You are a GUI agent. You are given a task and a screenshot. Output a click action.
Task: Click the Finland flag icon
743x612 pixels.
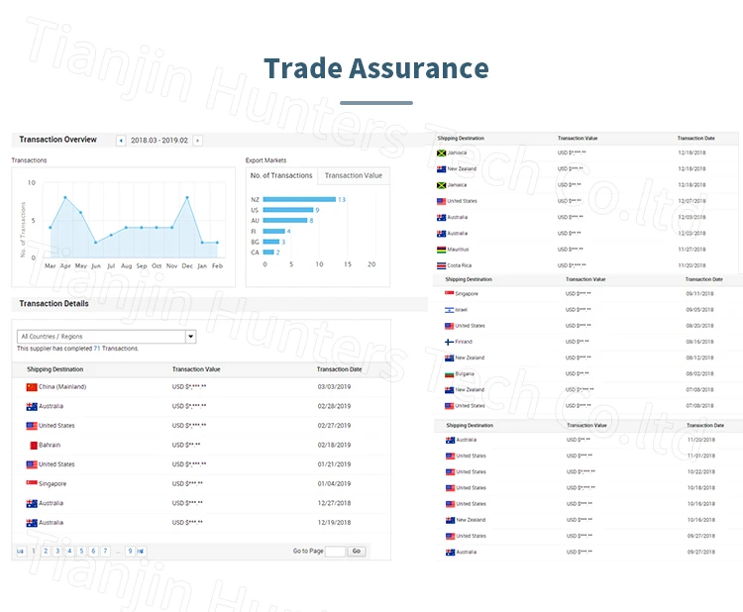click(x=450, y=342)
